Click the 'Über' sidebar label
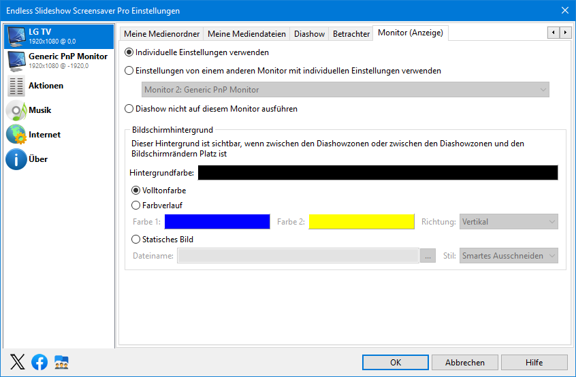The image size is (576, 377). click(38, 159)
